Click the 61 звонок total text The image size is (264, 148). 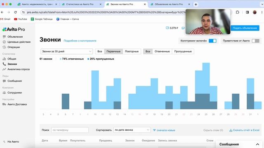pos(46,59)
